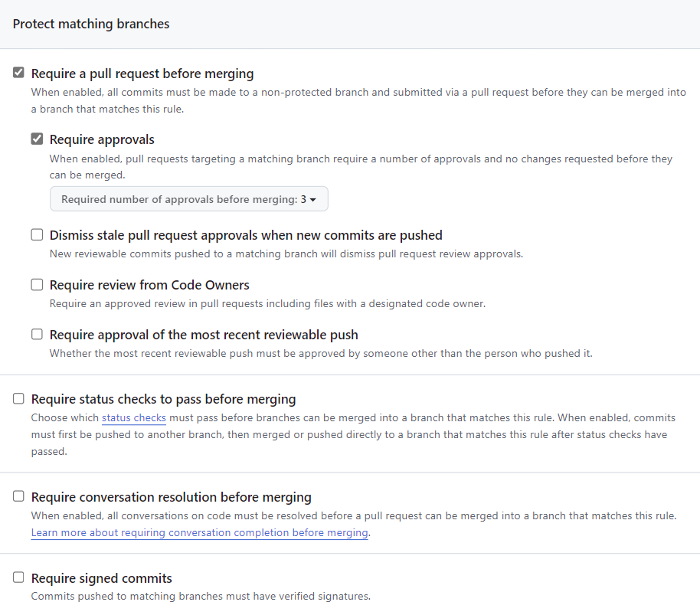Viewport: 700px width, 615px height.
Task: Follow the Learn more about conversation completion link
Action: tap(199, 533)
